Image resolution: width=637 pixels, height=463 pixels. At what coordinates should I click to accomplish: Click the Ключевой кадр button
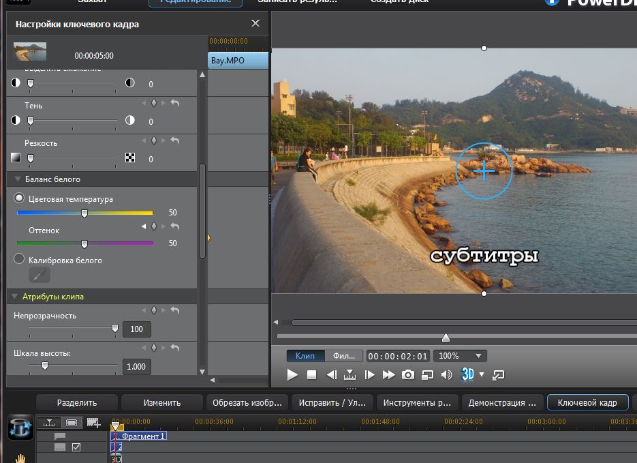(587, 402)
